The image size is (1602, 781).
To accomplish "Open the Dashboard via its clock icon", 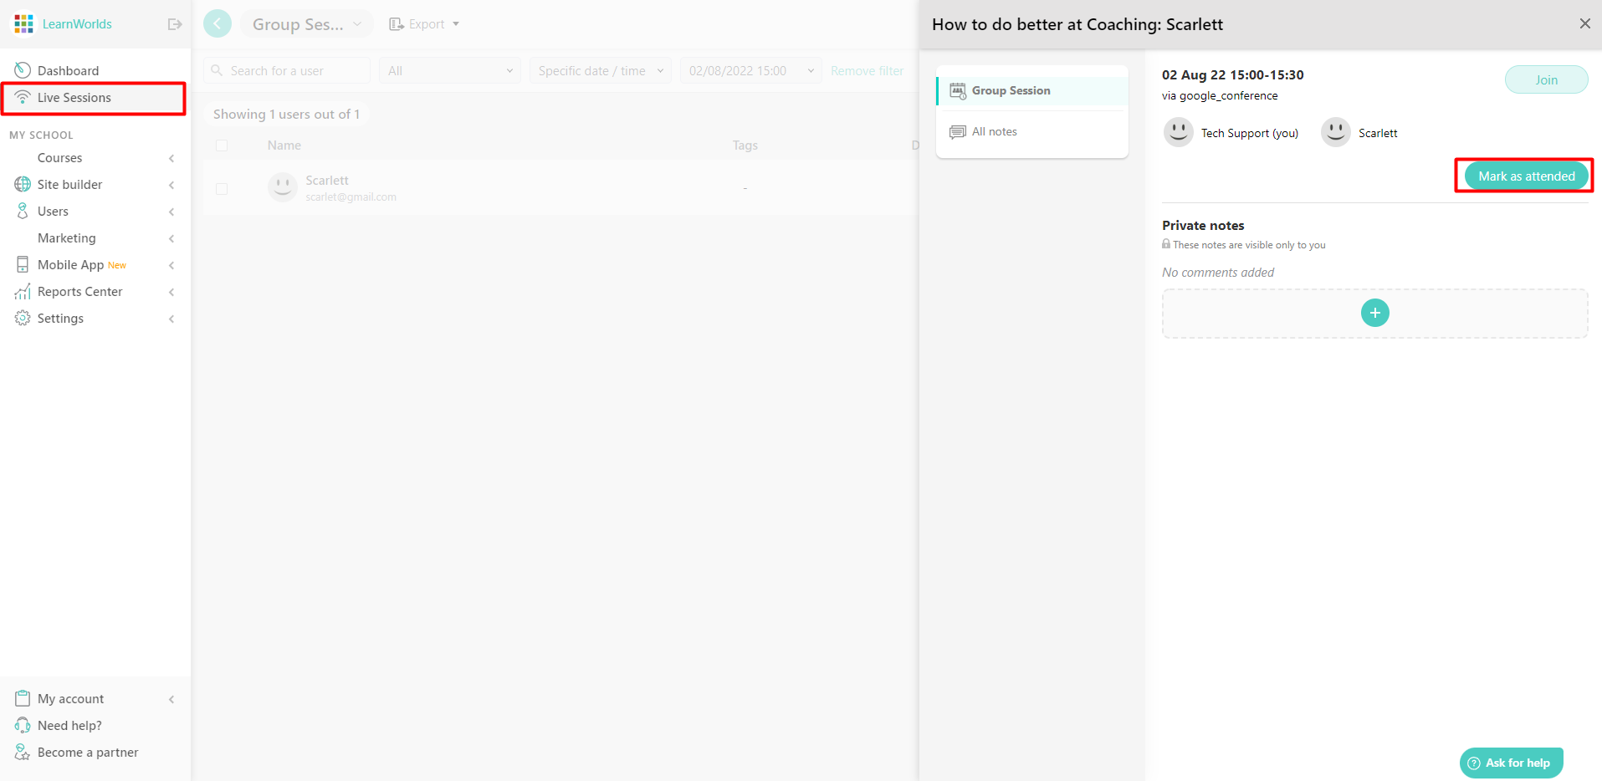I will tap(22, 69).
